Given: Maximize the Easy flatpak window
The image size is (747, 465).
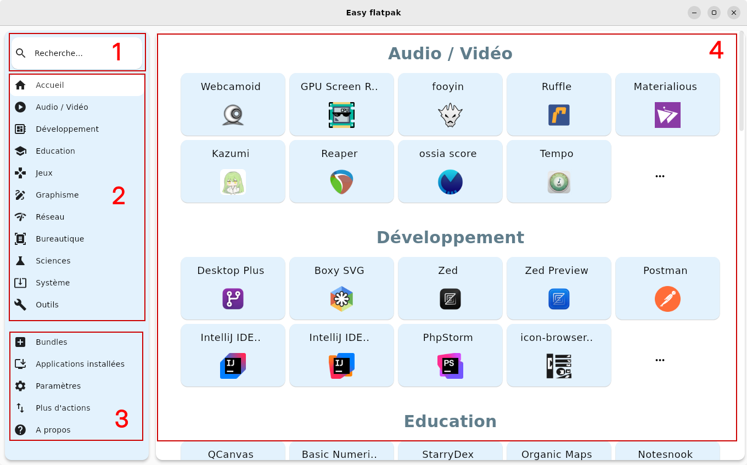Looking at the screenshot, I should 714,13.
